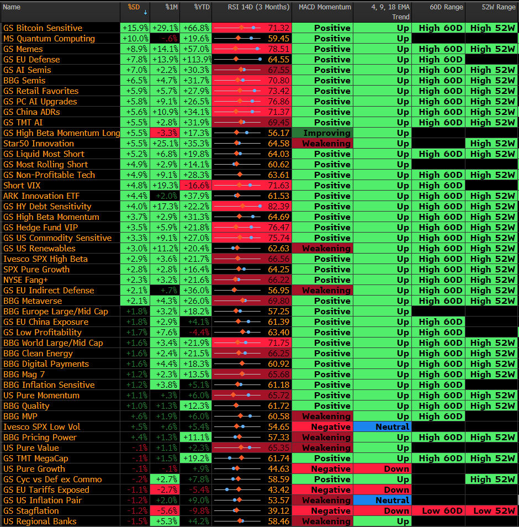Click the sort arrow in the %5D header
The image size is (519, 527).
click(145, 13)
